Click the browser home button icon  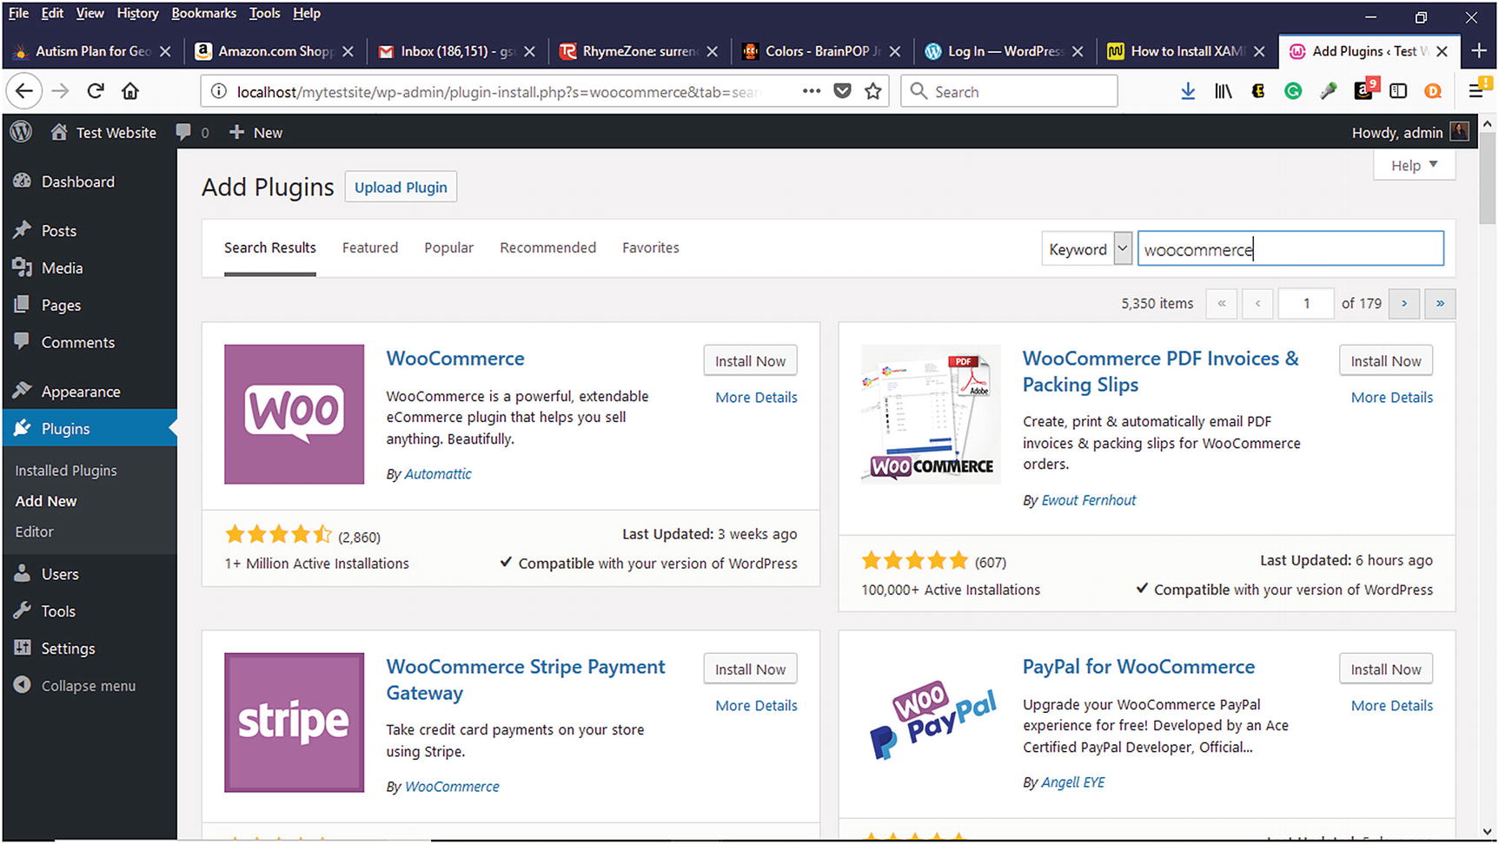[x=130, y=91]
